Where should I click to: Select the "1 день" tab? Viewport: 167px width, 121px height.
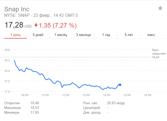click(15, 35)
